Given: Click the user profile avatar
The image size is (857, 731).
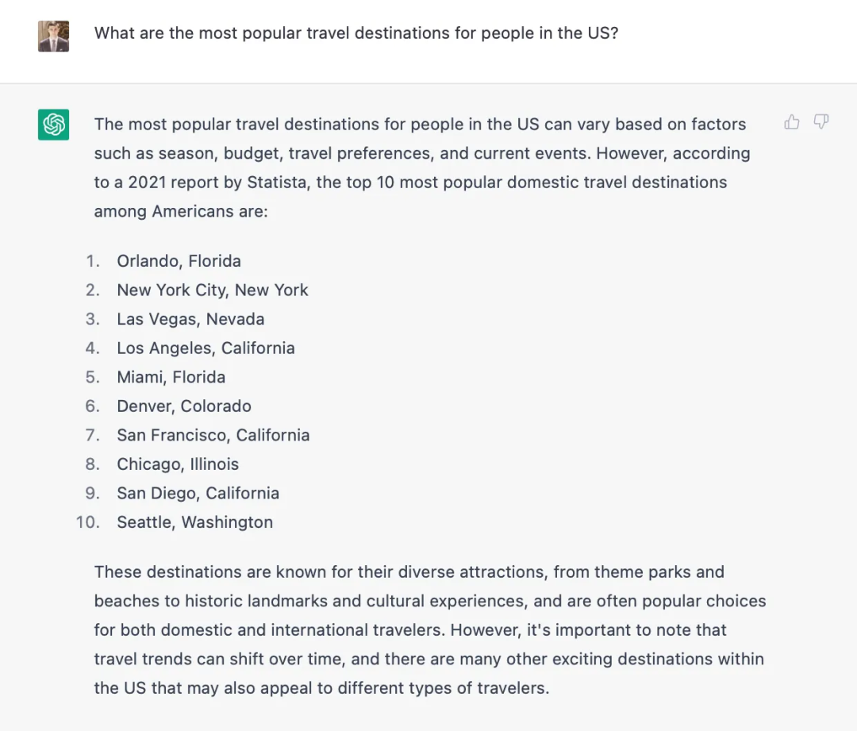Looking at the screenshot, I should point(53,36).
